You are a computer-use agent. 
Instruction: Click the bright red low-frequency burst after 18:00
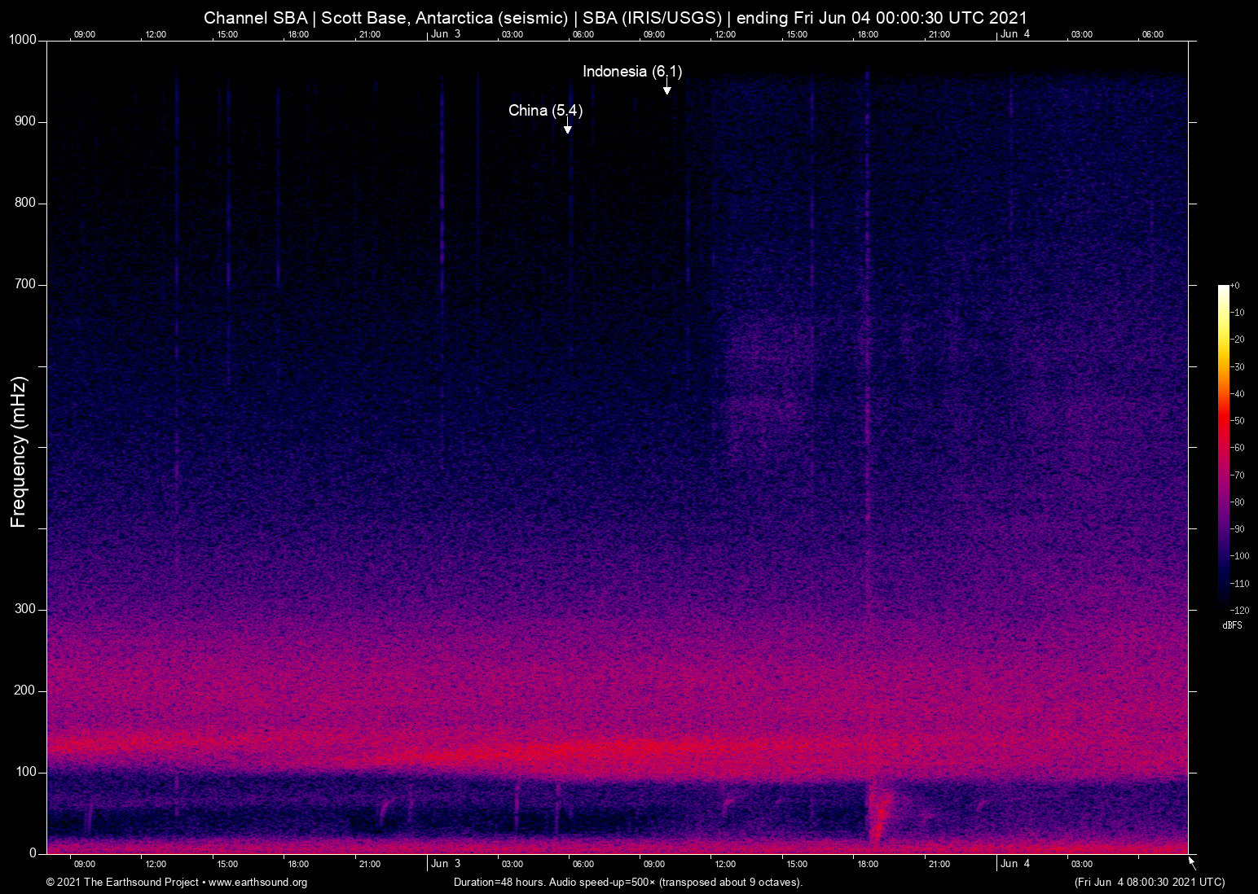879,814
